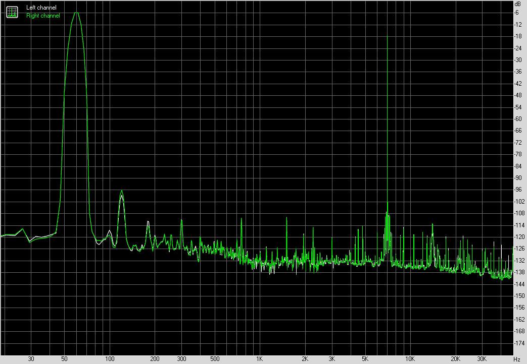Click the 30 frequency axis label at left
Image resolution: width=527 pixels, height=364 pixels.
pos(31,359)
